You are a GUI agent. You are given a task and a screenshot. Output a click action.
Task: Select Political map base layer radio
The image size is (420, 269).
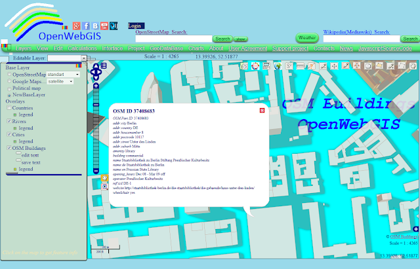pos(9,88)
